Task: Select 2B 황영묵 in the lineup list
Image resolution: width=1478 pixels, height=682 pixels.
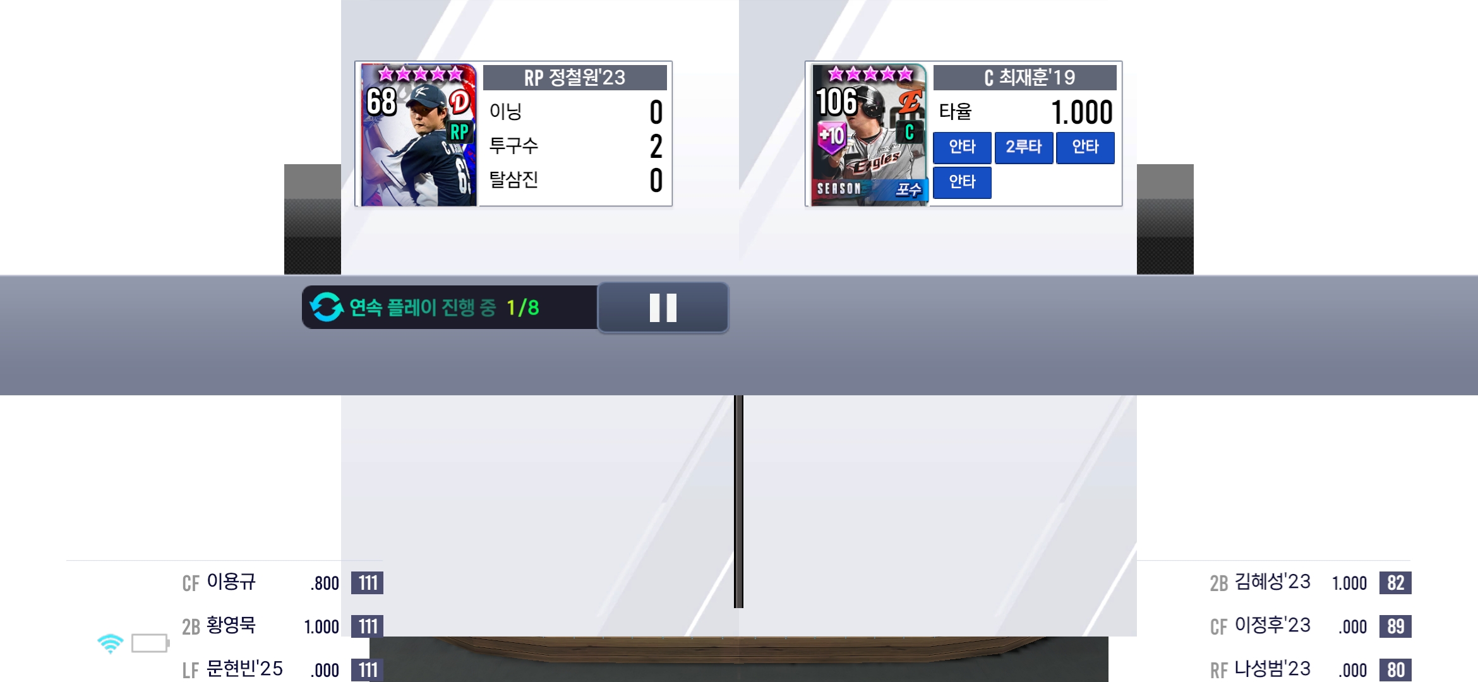Action: pyautogui.click(x=282, y=626)
